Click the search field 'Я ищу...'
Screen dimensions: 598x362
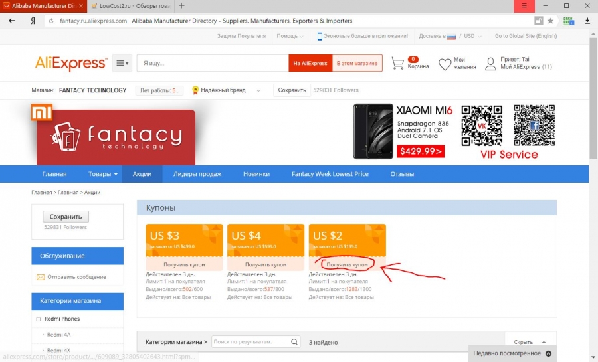[x=213, y=63]
